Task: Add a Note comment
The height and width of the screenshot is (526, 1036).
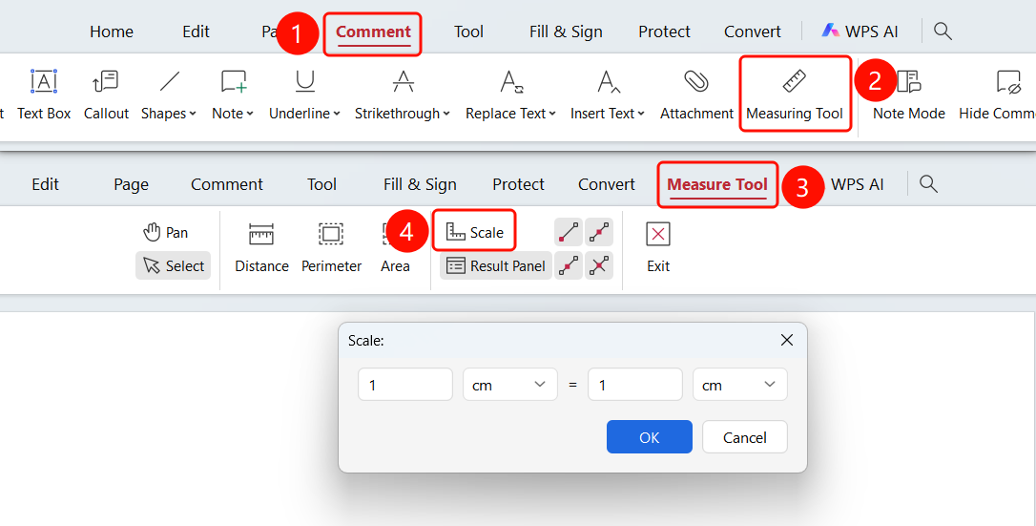Action: pyautogui.click(x=233, y=95)
